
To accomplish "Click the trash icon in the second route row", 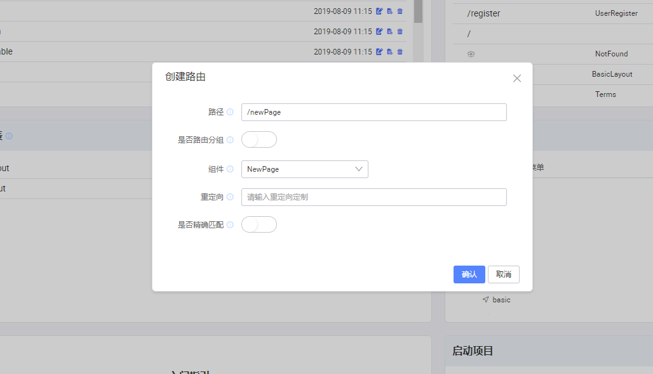I will (399, 31).
